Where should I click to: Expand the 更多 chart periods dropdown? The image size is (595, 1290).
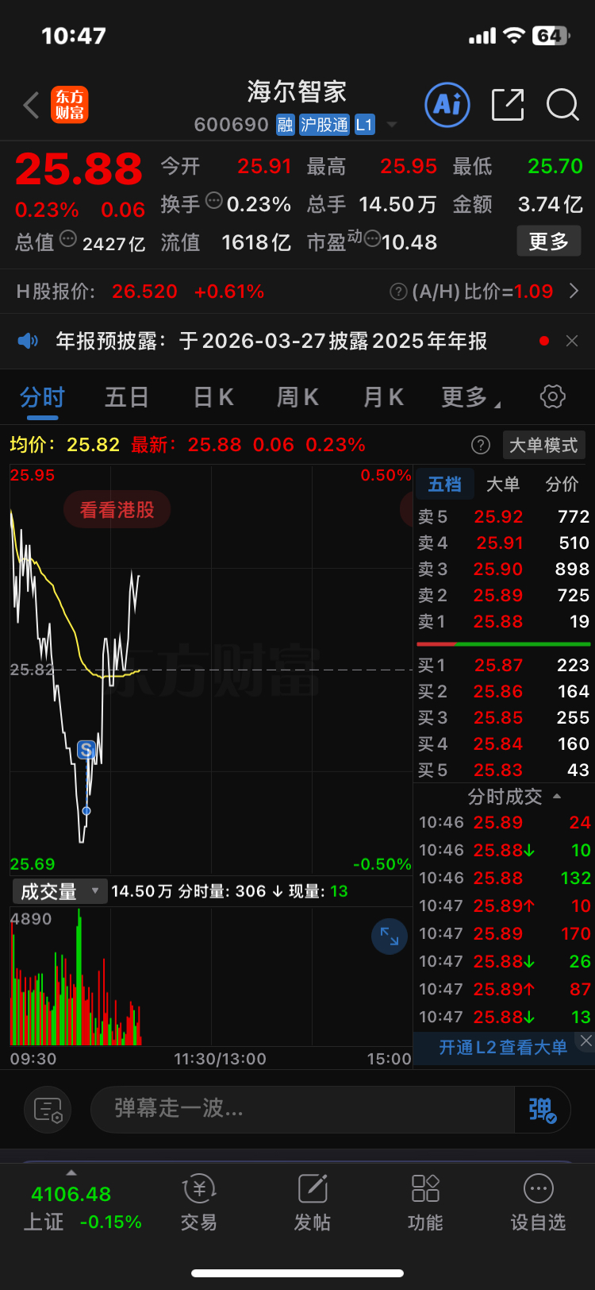coord(470,397)
